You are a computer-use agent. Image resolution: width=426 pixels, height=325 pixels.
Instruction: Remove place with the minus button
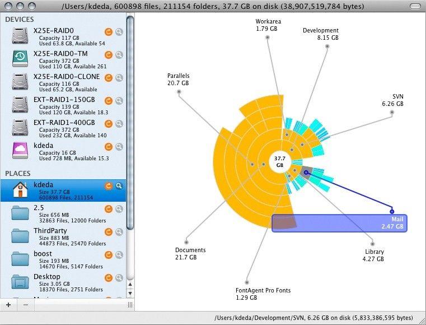(x=26, y=305)
